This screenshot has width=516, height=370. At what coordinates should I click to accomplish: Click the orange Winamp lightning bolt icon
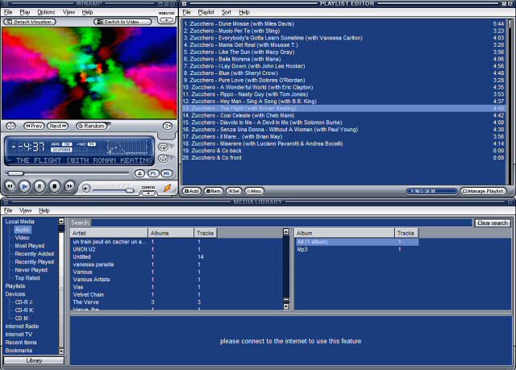(x=167, y=188)
